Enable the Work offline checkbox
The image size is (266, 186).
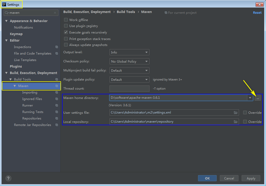[66, 20]
